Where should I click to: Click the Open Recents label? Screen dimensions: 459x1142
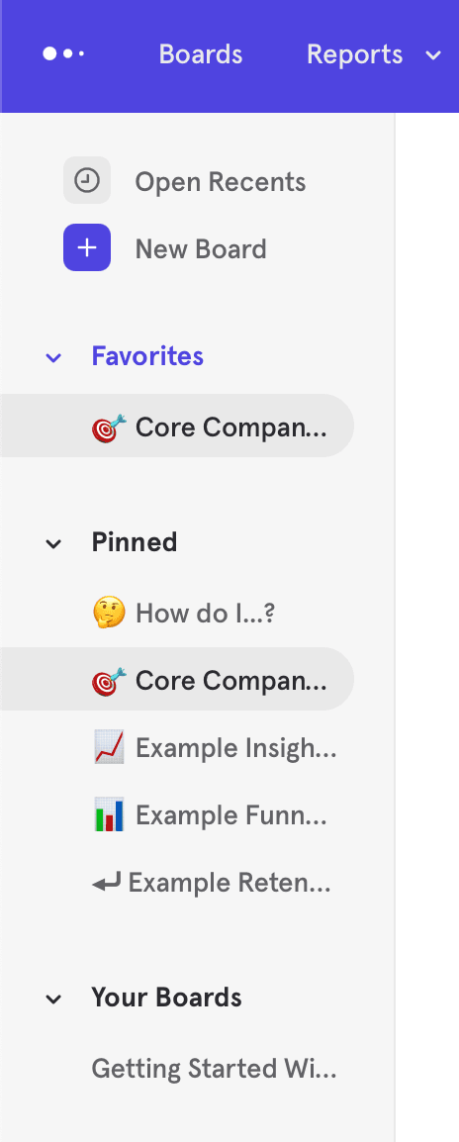coord(220,181)
